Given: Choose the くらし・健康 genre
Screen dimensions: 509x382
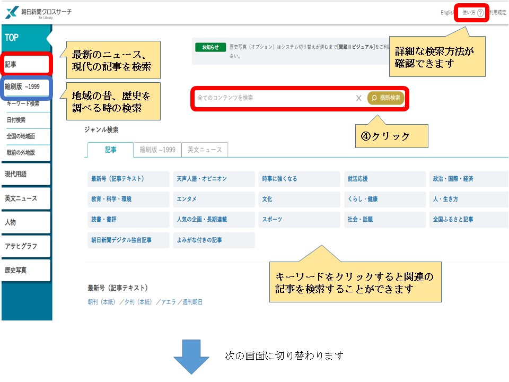Looking at the screenshot, I should [385, 199].
